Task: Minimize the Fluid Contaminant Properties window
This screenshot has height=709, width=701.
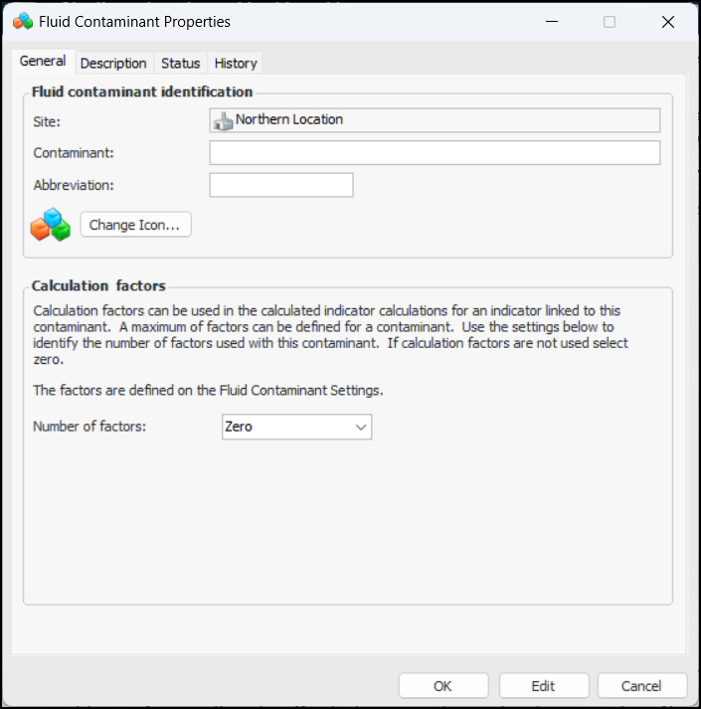Action: (x=551, y=22)
